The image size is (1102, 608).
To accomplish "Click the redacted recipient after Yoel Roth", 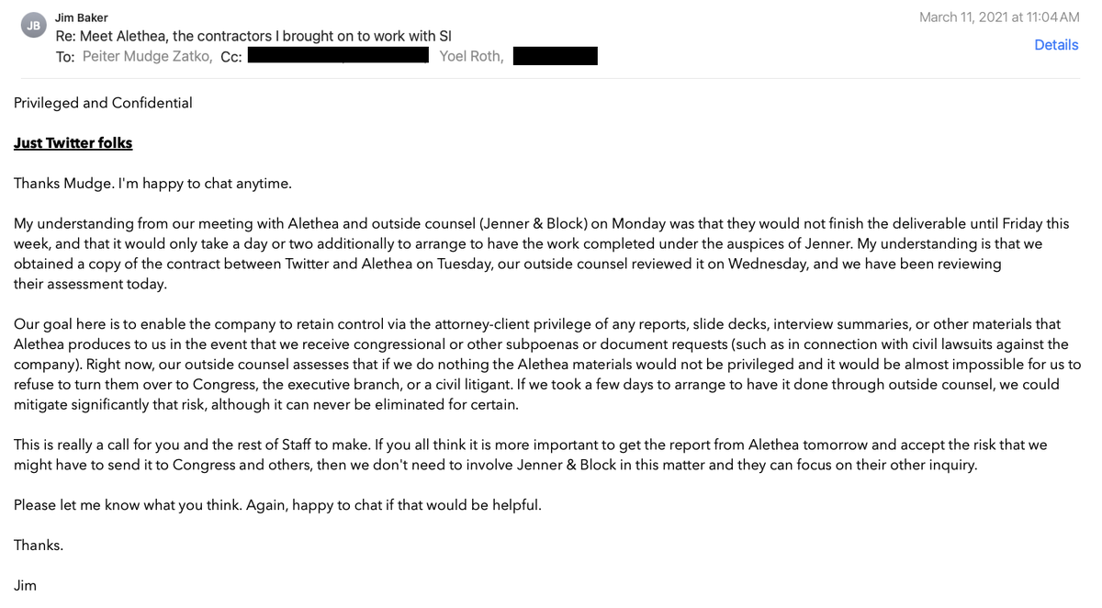I will click(555, 57).
